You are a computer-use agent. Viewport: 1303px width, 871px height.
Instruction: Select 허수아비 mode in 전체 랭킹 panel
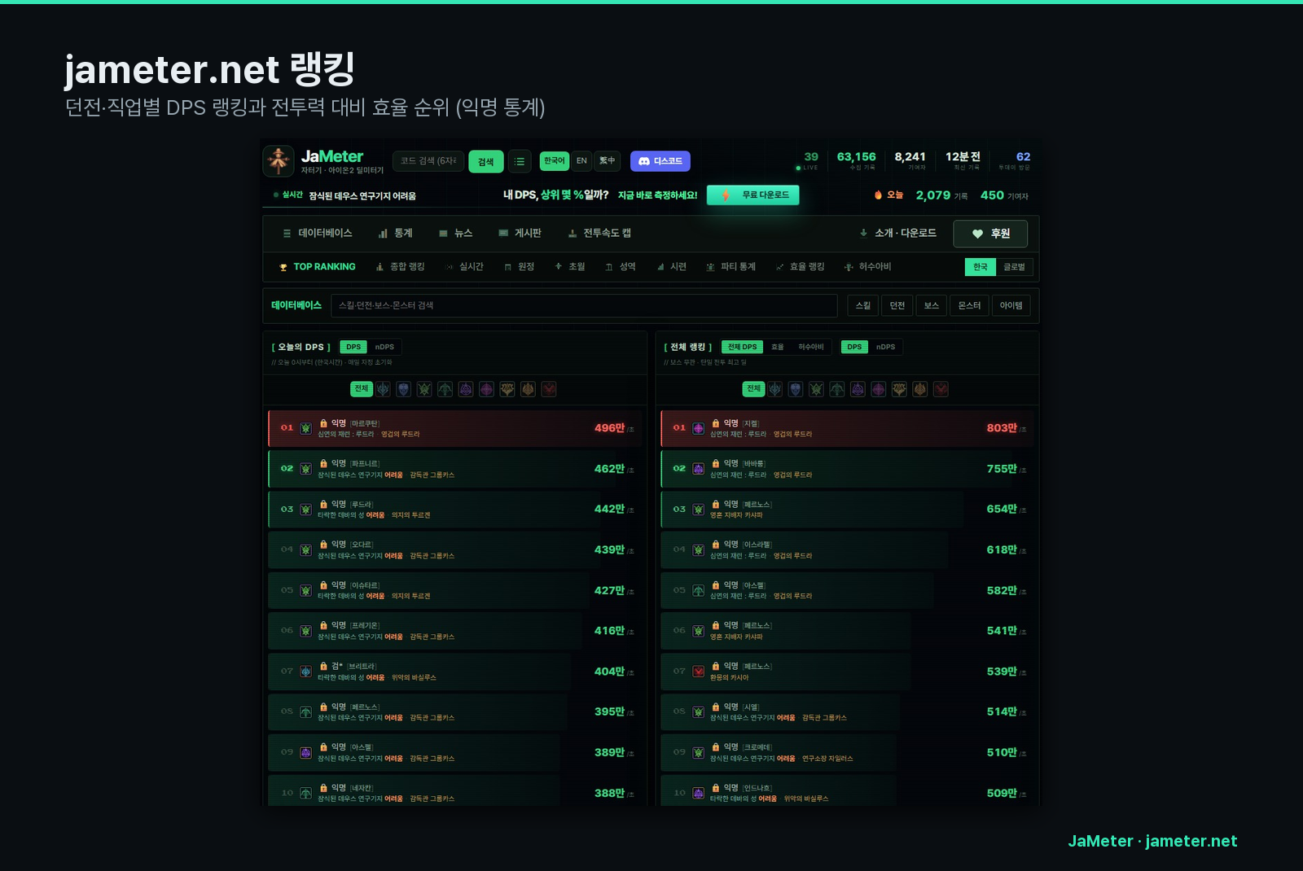[x=811, y=347]
